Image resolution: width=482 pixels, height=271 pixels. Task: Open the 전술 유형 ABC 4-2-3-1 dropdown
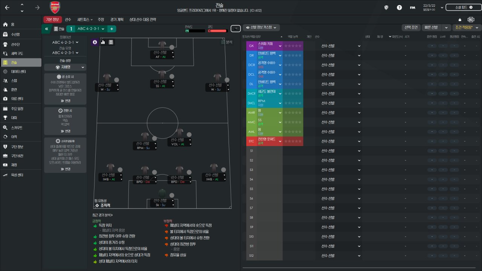tap(65, 53)
